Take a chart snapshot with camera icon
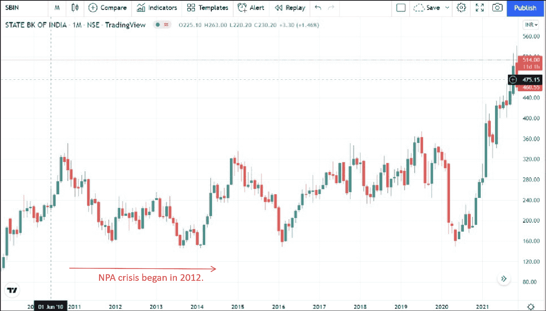Screen dimensions: 546x311 click(497, 8)
